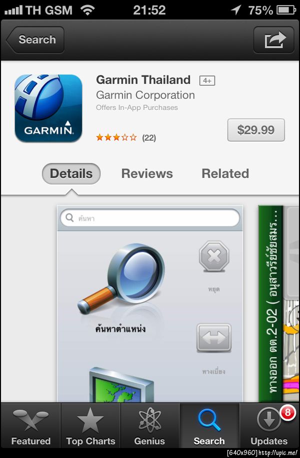The width and height of the screenshot is (300, 458).
Task: Tap the detour double-arrow icon
Action: [214, 337]
